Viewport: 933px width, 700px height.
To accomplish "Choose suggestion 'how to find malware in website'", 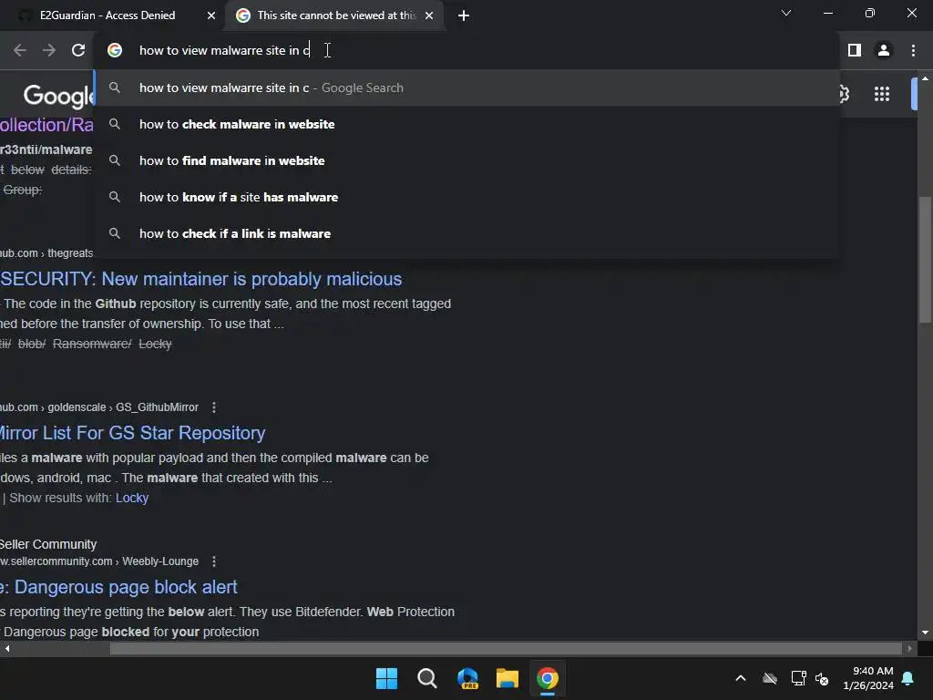I will click(x=467, y=160).
